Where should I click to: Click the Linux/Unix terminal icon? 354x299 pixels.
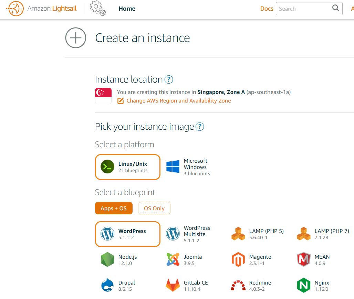107,167
